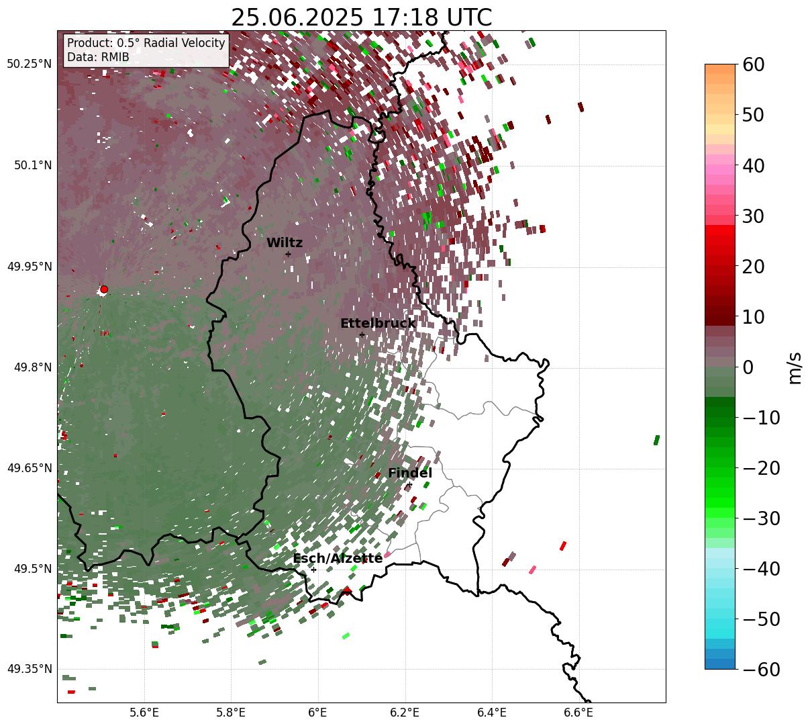This screenshot has width=810, height=726.
Task: Pick the blue -60 m/s colorbar segment
Action: pos(720,664)
